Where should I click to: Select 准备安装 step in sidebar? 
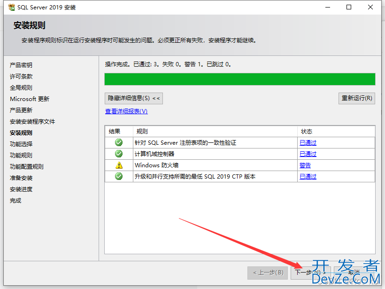click(21, 178)
